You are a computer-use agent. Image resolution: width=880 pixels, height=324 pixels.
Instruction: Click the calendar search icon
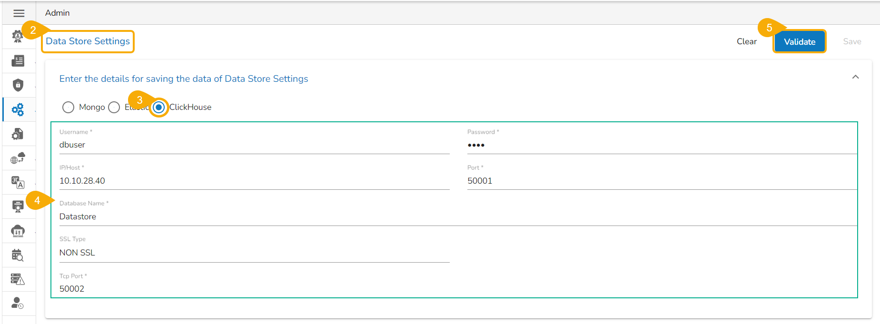[x=18, y=255]
